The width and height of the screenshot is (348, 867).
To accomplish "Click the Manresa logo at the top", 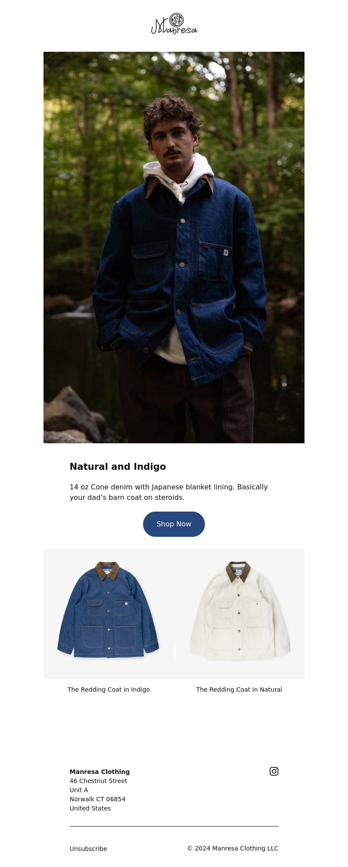I will tap(174, 24).
